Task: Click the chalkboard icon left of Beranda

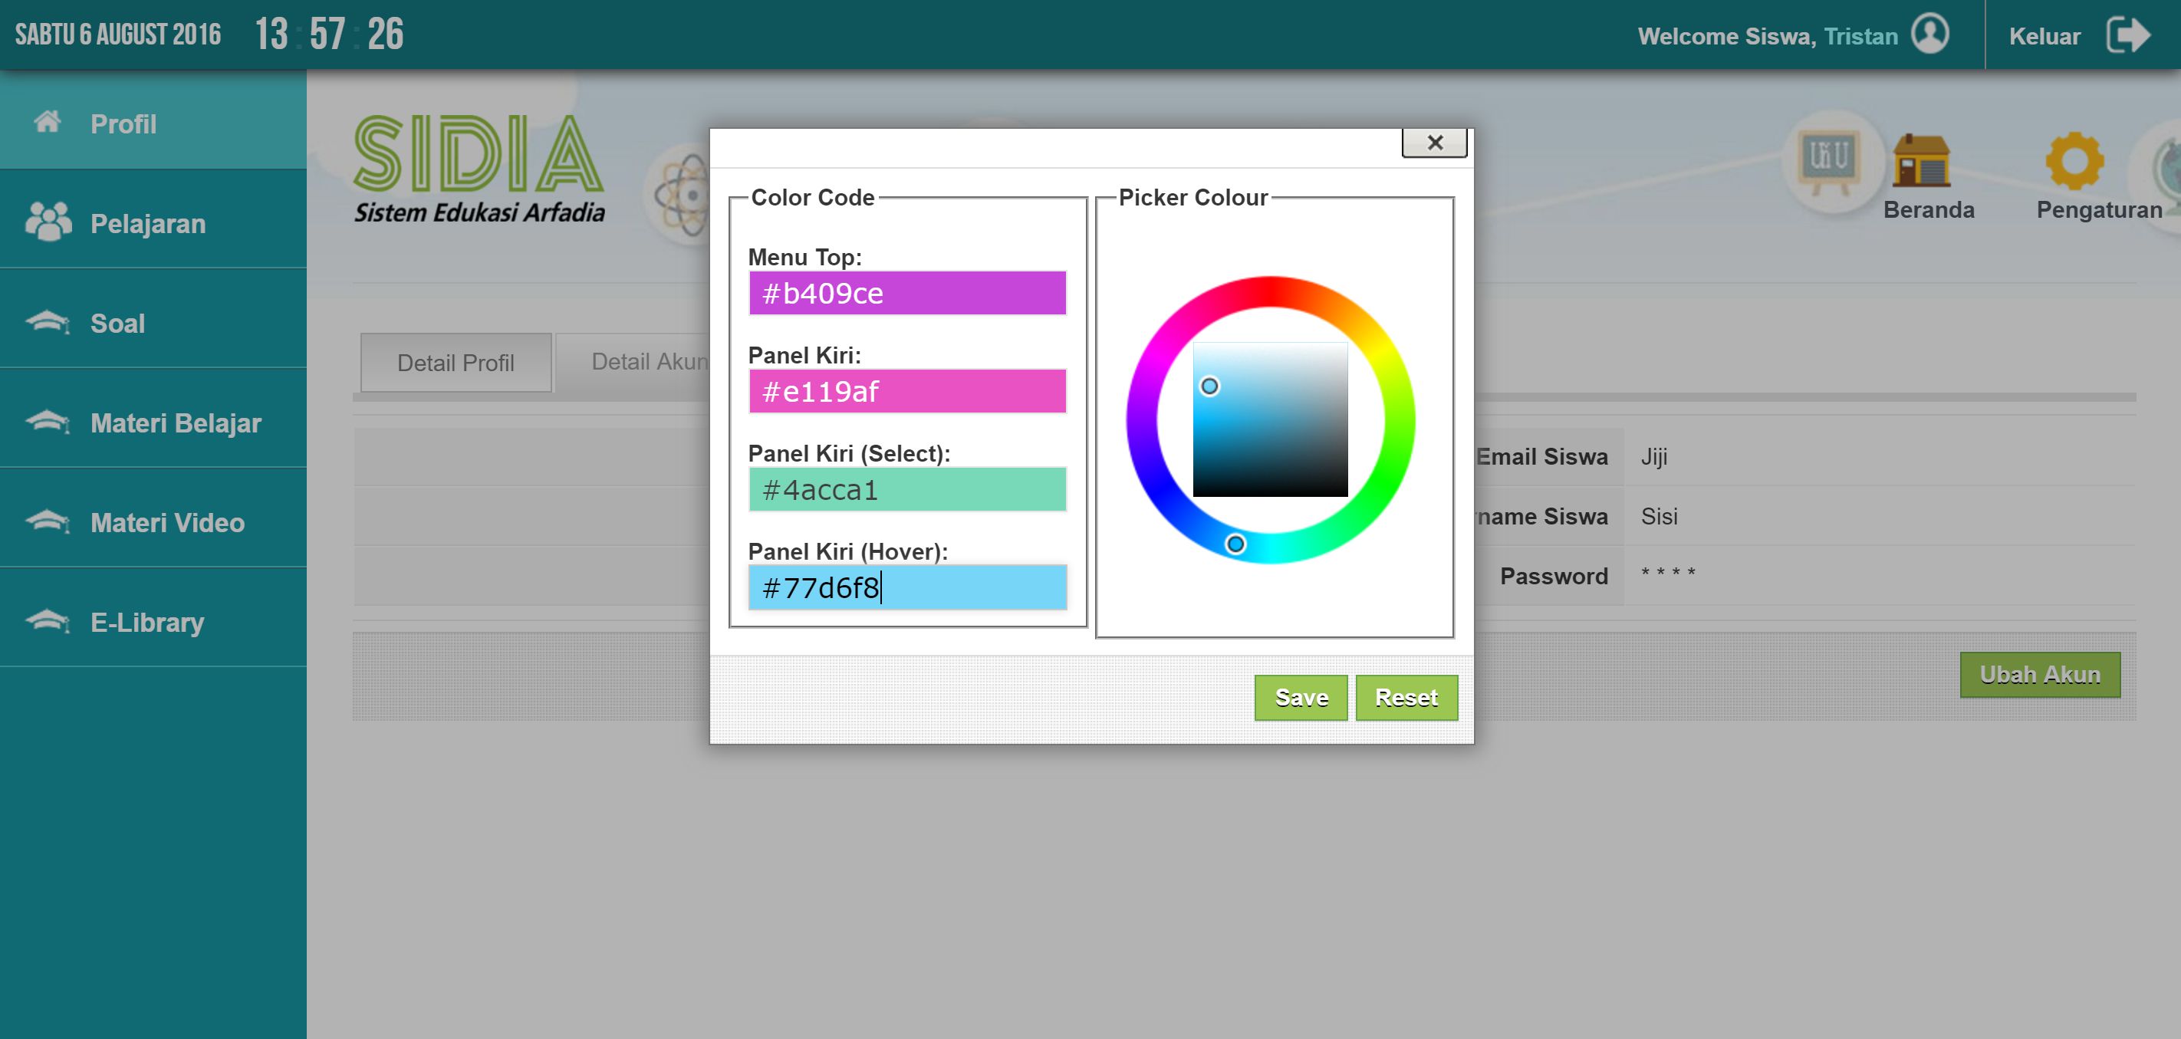Action: tap(1830, 163)
